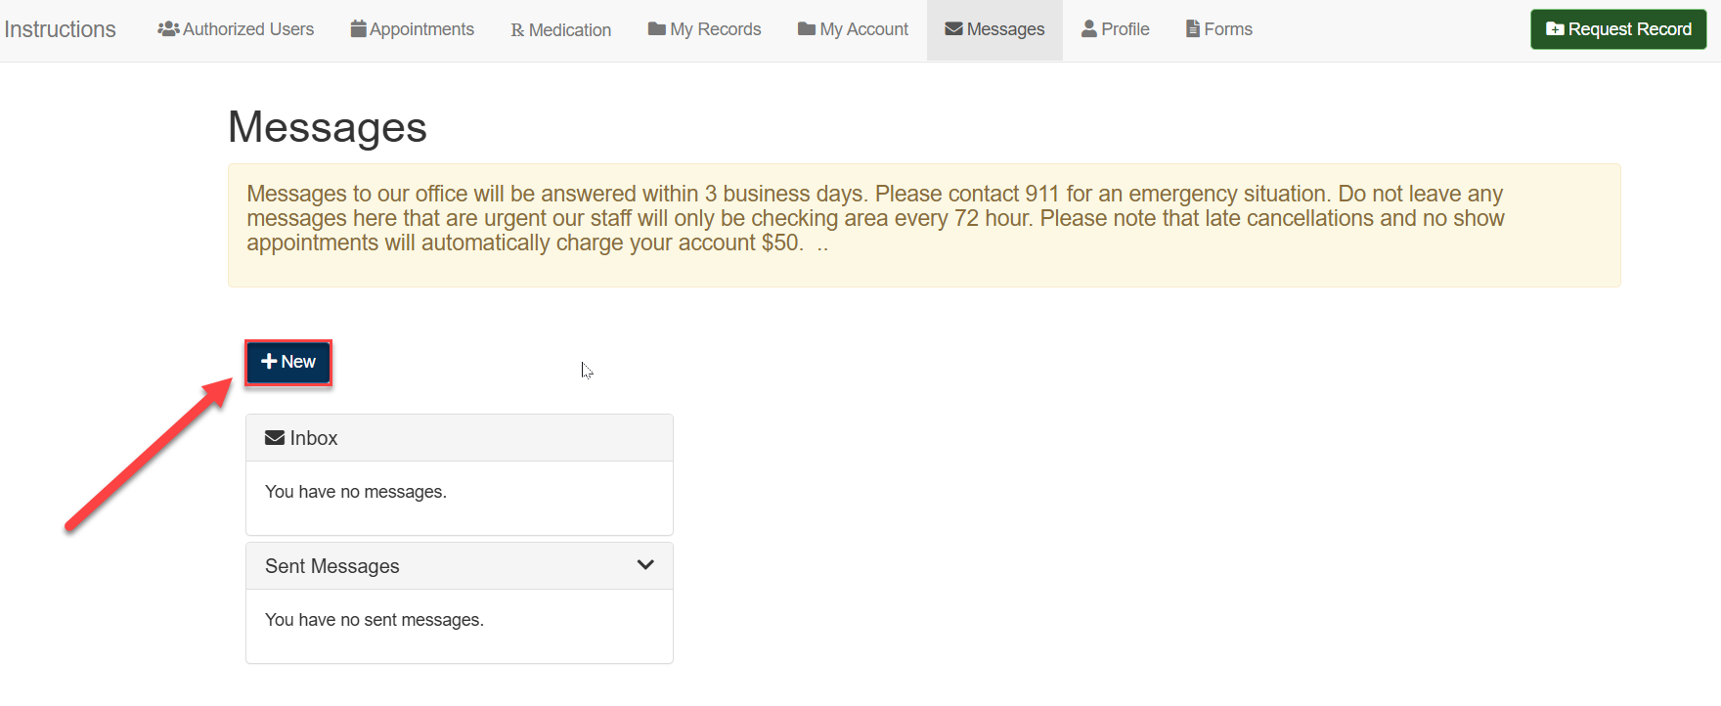Click the Authorized Users people icon
The image size is (1721, 706).
[x=168, y=29]
